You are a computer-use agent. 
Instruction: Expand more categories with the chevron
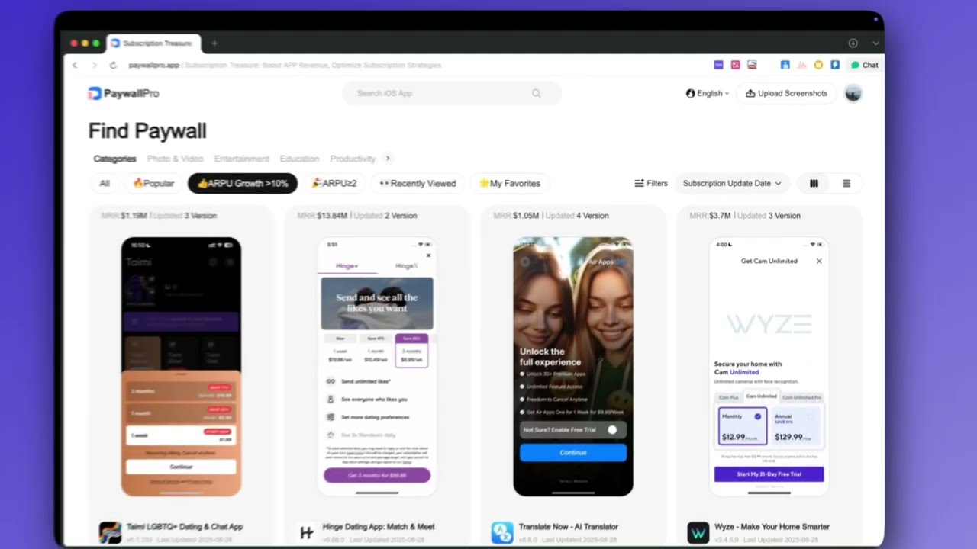pos(388,159)
